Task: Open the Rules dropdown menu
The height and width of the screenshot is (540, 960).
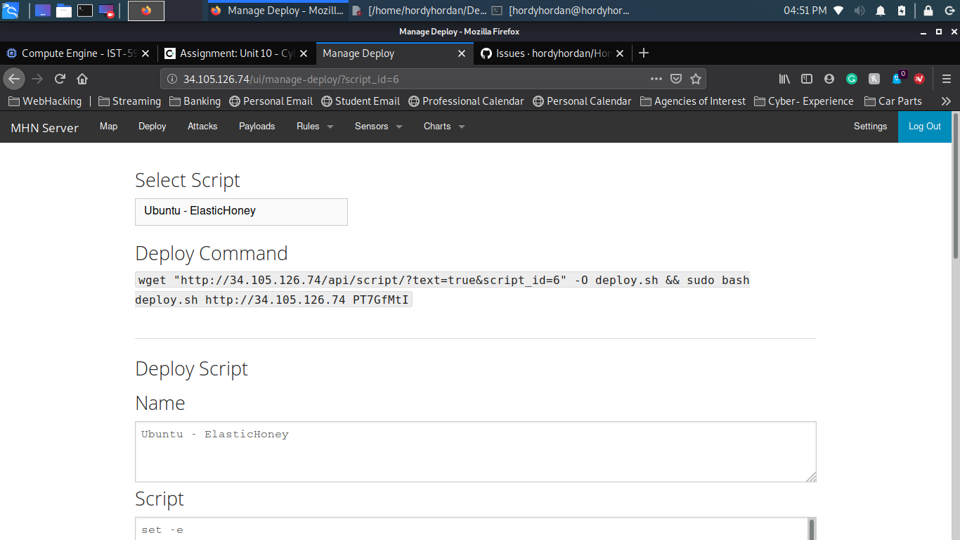Action: click(x=315, y=127)
